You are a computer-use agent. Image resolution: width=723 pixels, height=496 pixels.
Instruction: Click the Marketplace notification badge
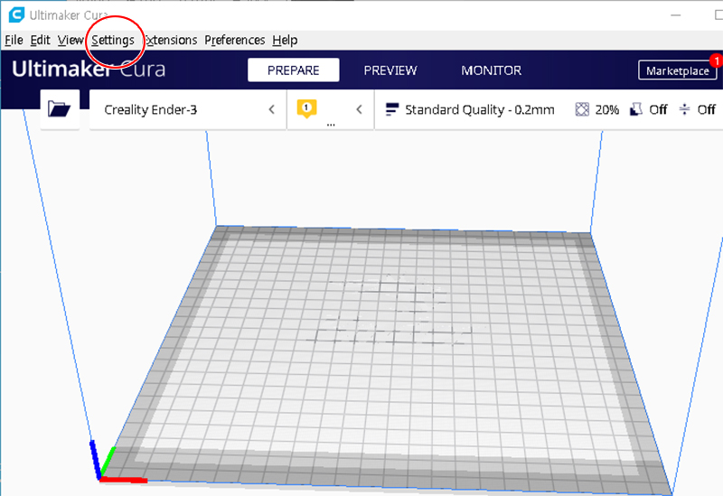(x=716, y=61)
